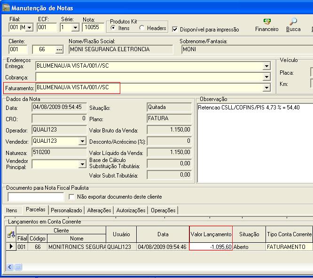
Task: Select the Headers radio button
Action: click(x=142, y=28)
